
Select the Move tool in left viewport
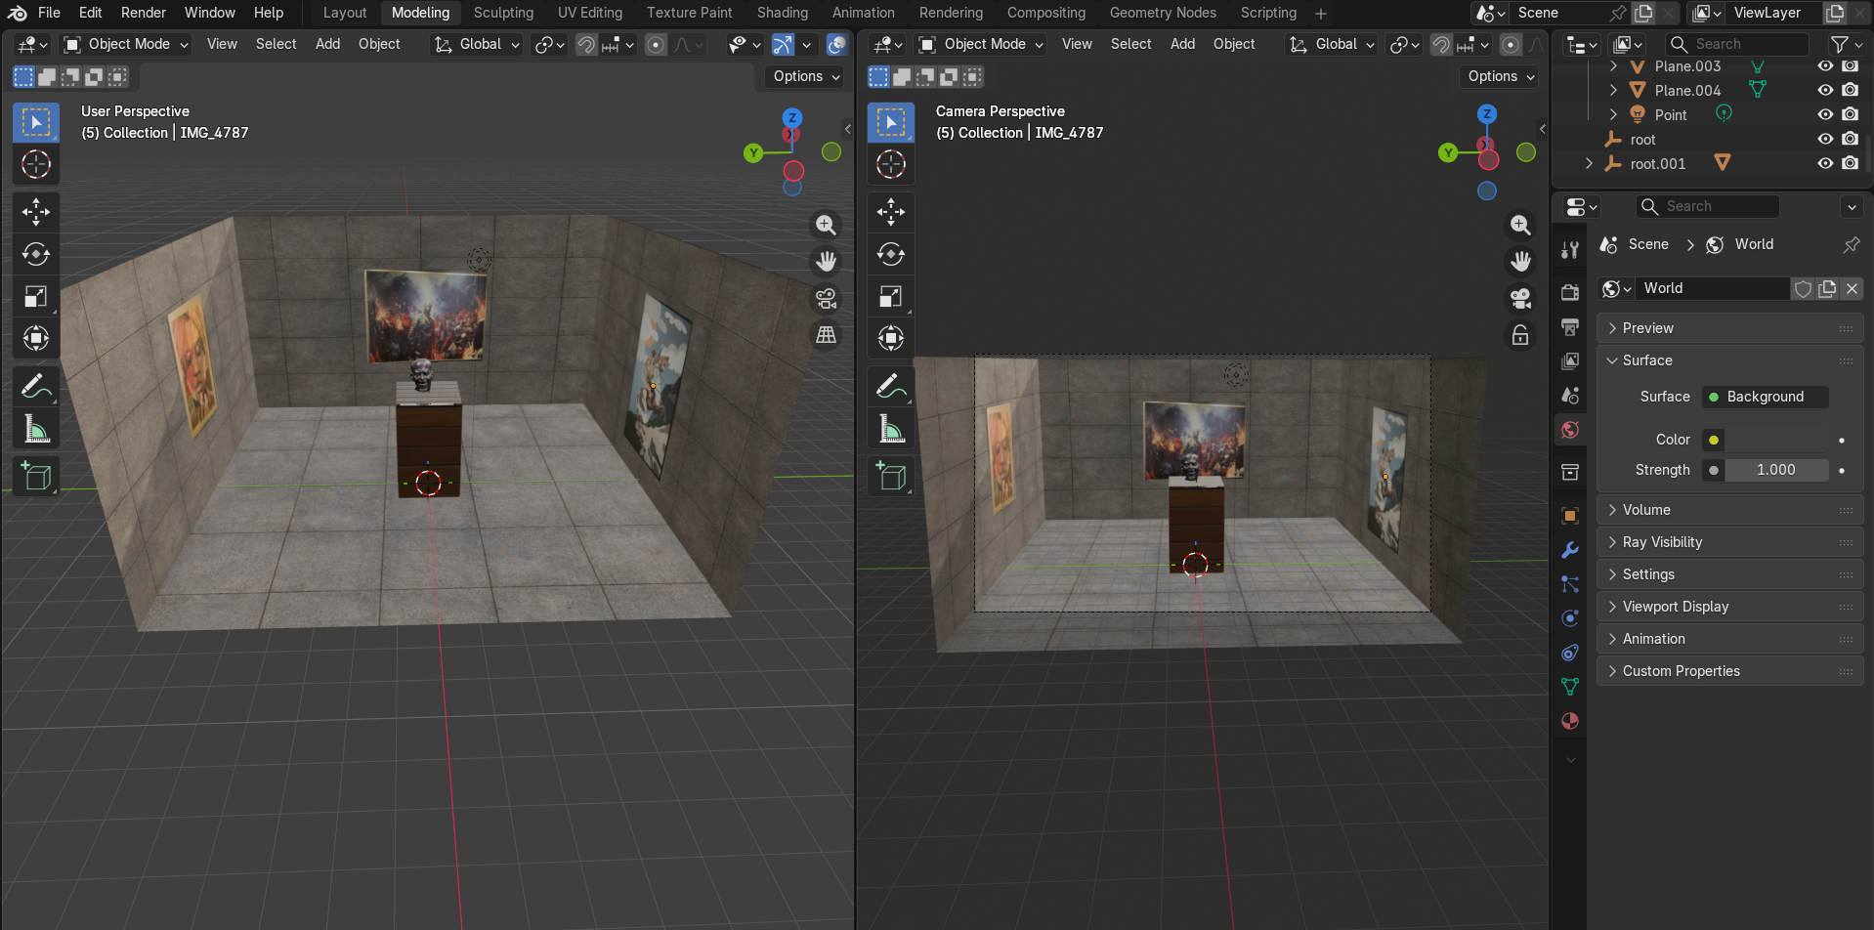pos(36,211)
